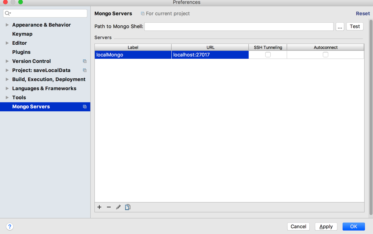This screenshot has width=373, height=234.
Task: Click the For current project icon in header
Action: 143,14
